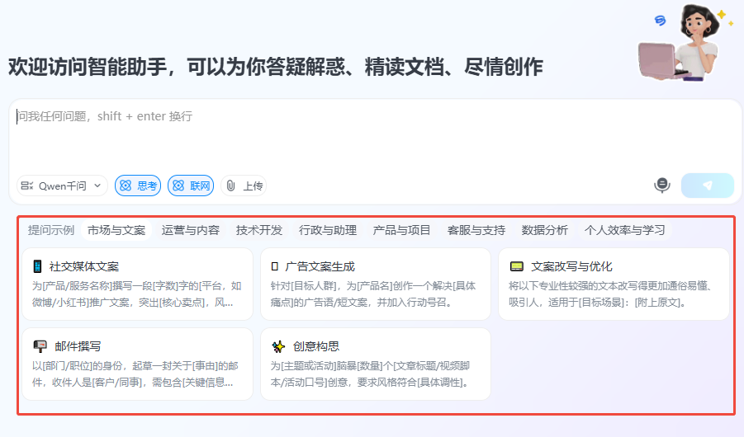Select the 文案改写与优化 prompt card
The width and height of the screenshot is (744, 437).
[614, 284]
